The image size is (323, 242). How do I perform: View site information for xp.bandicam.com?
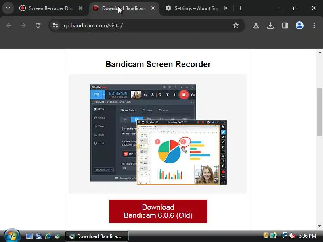pyautogui.click(x=55, y=25)
